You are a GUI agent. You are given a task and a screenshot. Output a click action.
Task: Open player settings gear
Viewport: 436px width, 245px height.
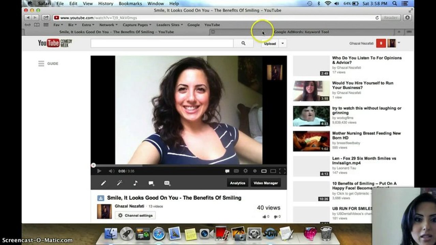(245, 171)
